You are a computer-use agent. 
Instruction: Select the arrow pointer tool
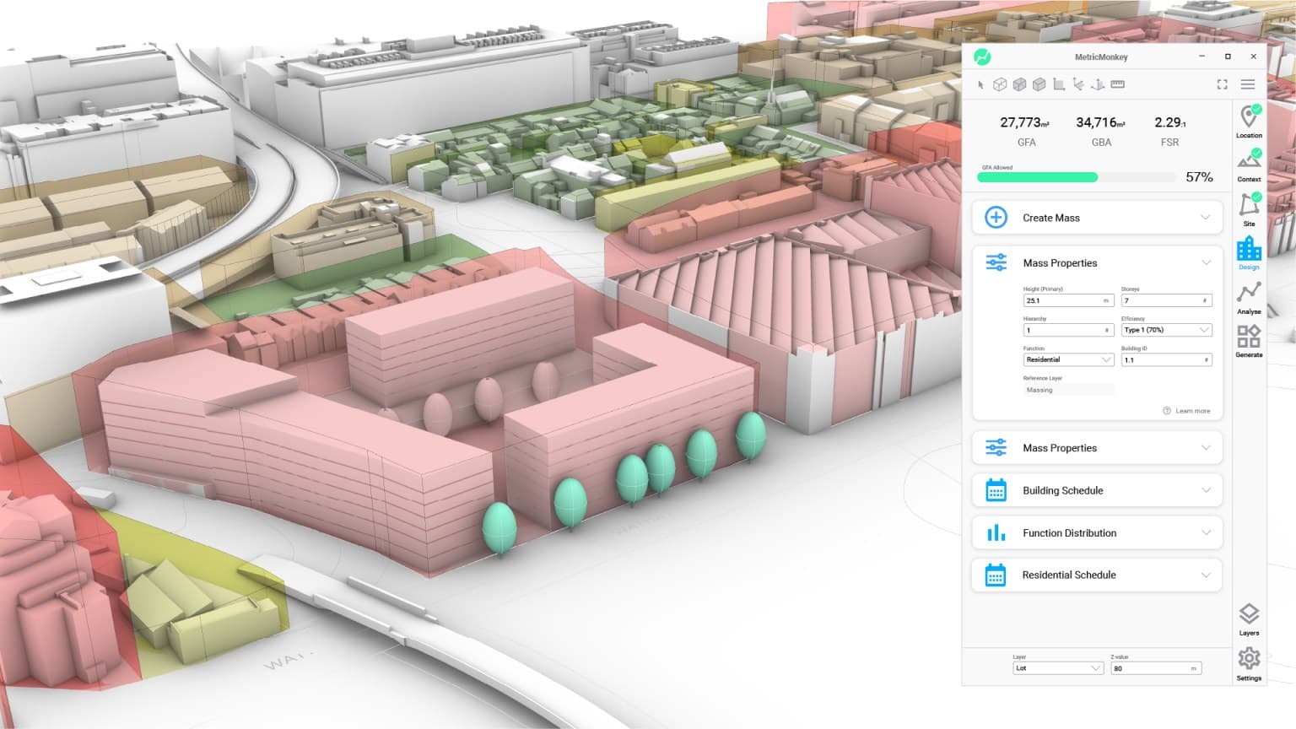(980, 84)
